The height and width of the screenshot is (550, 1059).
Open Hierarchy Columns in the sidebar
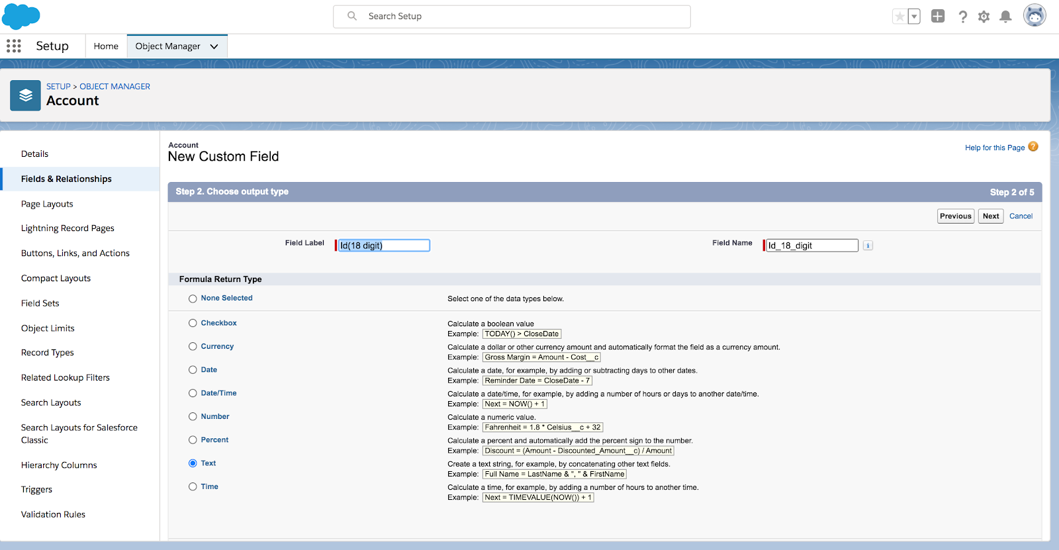(x=59, y=465)
